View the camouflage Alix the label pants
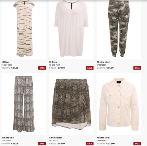Image resolution: width=147 pixels, height=146 pixels. point(119,30)
